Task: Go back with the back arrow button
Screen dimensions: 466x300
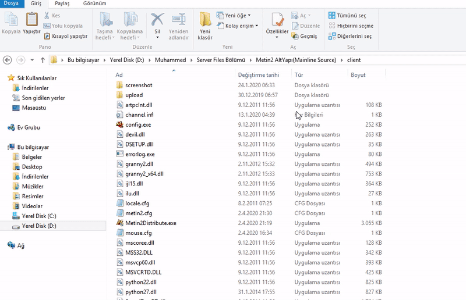Action: (x=8, y=60)
